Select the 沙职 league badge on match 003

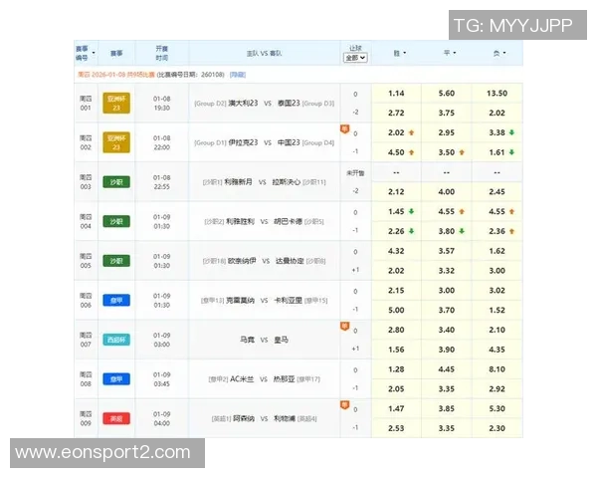(x=116, y=182)
